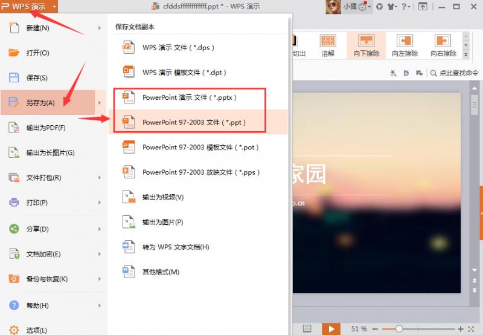
Task: Click the fit-to-window zoom icon
Action: click(471, 329)
